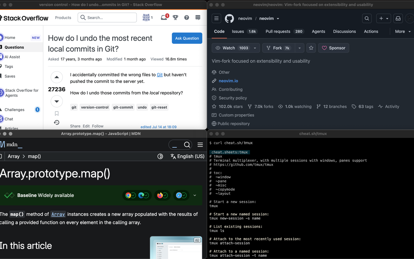Open Stack Overflow inbox with red badge
Screen dimensions: 414x259
[x=164, y=17]
